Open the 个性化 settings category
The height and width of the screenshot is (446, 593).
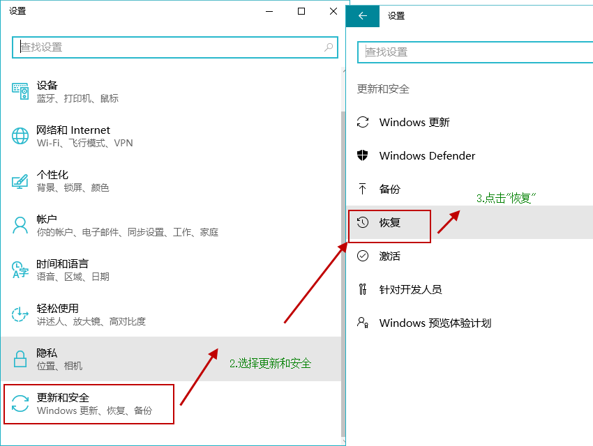pos(171,181)
